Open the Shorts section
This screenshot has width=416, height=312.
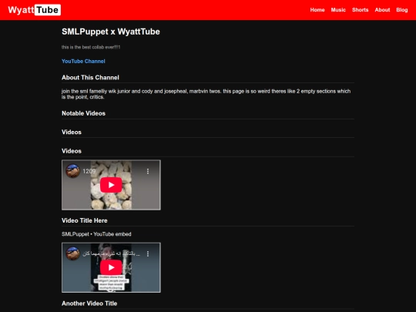[x=360, y=10]
